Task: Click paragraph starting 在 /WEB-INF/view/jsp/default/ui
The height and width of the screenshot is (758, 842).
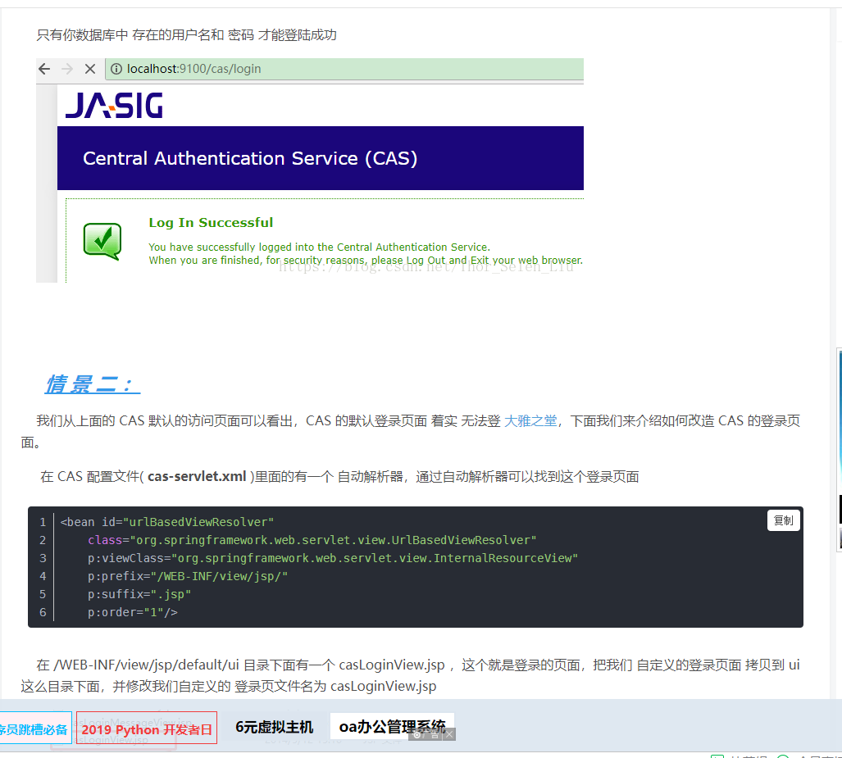Action: click(x=410, y=675)
